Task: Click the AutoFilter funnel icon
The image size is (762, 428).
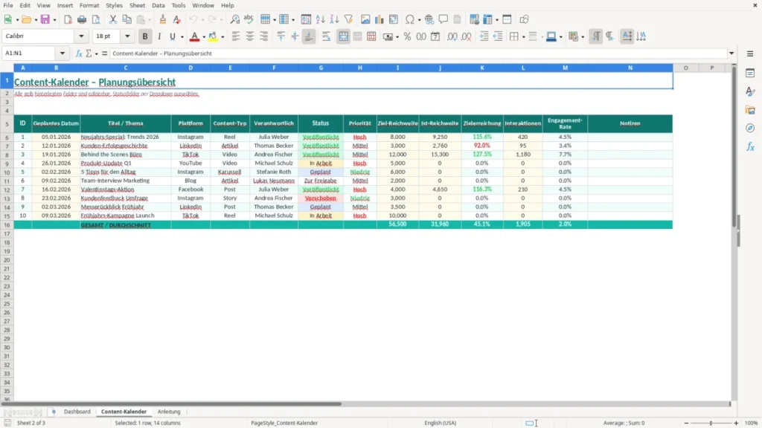Action: 348,19
